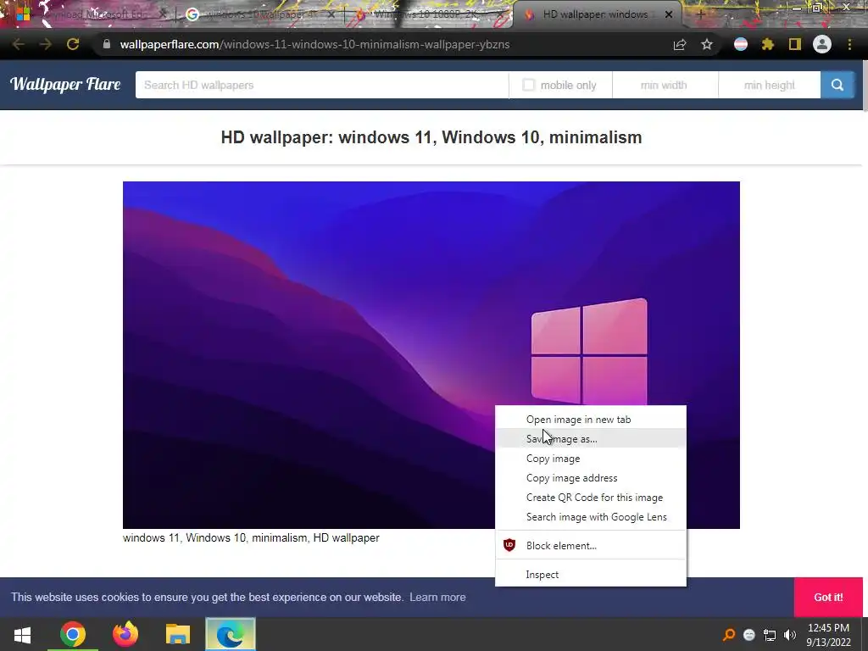
Task: Open File Explorer from taskbar
Action: pos(178,634)
